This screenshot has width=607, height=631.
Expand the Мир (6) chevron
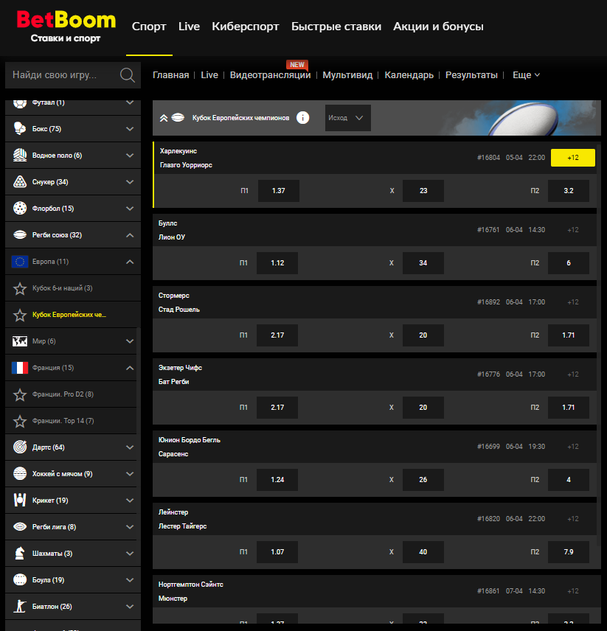coord(130,341)
